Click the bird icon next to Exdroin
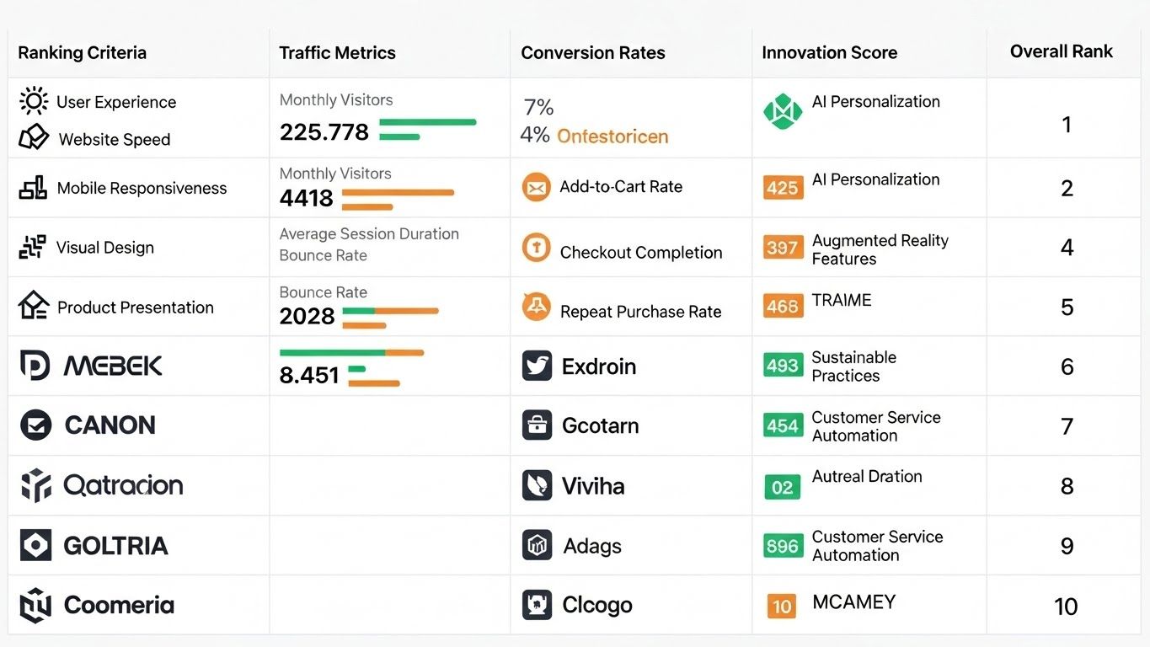 point(537,366)
